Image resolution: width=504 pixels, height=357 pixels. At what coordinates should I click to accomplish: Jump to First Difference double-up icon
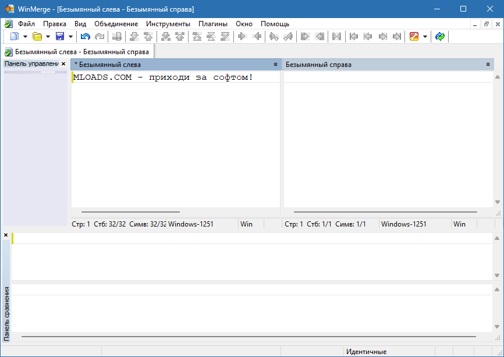(x=197, y=36)
